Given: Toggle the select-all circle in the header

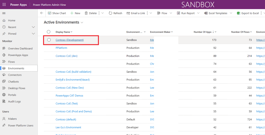Looking at the screenshot, I should click(48, 32).
